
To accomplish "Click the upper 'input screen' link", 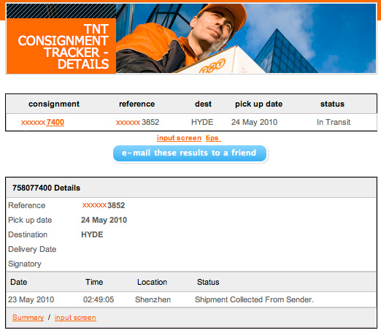I will (179, 138).
